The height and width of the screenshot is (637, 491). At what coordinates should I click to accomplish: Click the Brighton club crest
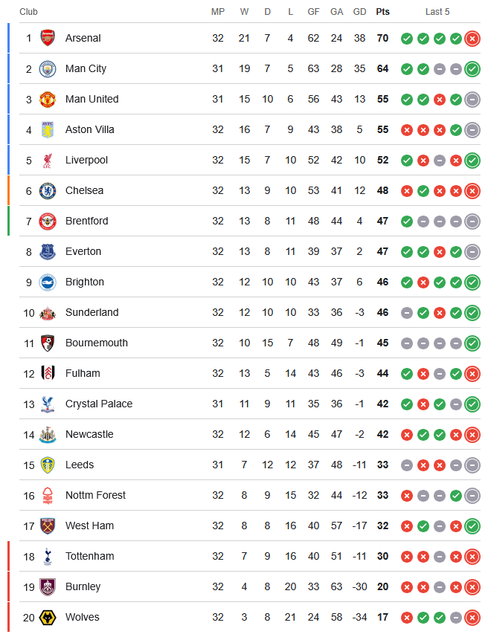[46, 282]
